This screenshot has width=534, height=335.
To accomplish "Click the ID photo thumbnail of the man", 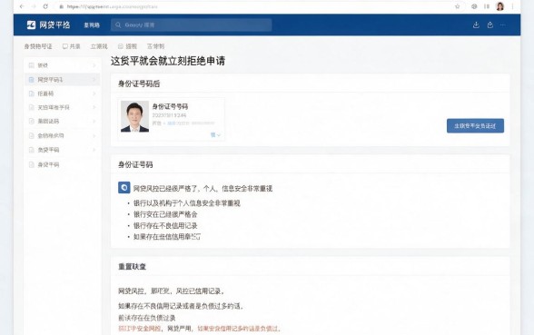I will point(134,116).
